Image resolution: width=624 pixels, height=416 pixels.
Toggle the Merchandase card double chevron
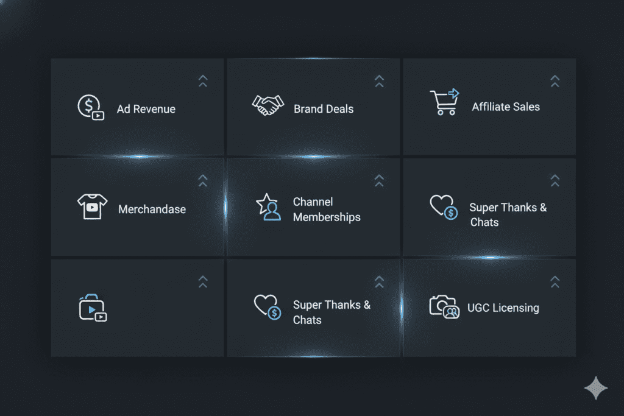click(x=203, y=180)
